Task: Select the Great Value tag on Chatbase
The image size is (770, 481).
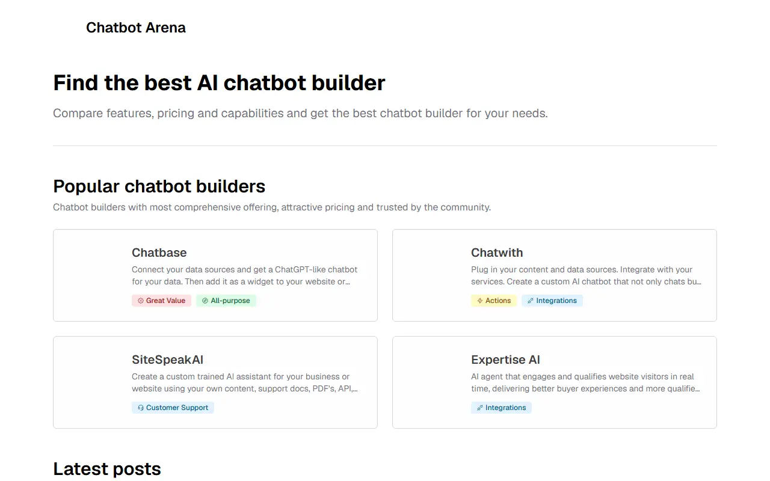Action: 162,301
